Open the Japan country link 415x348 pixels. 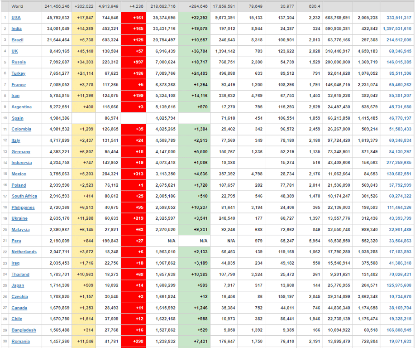(18, 285)
